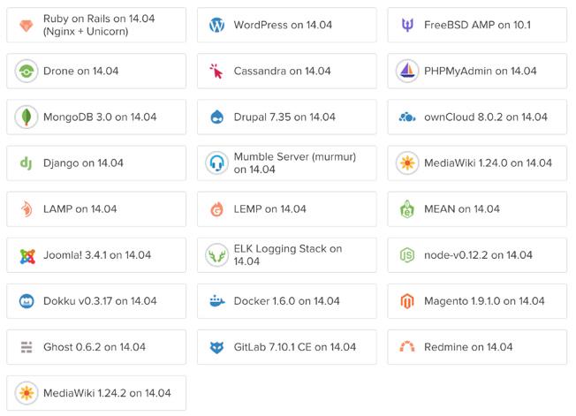Click the Dokku blue circle icon

[27, 301]
